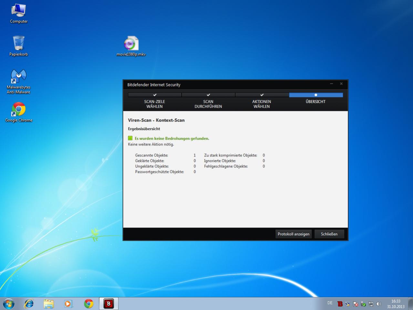Open the clock showing 16:33
413x310 pixels.
[396, 304]
